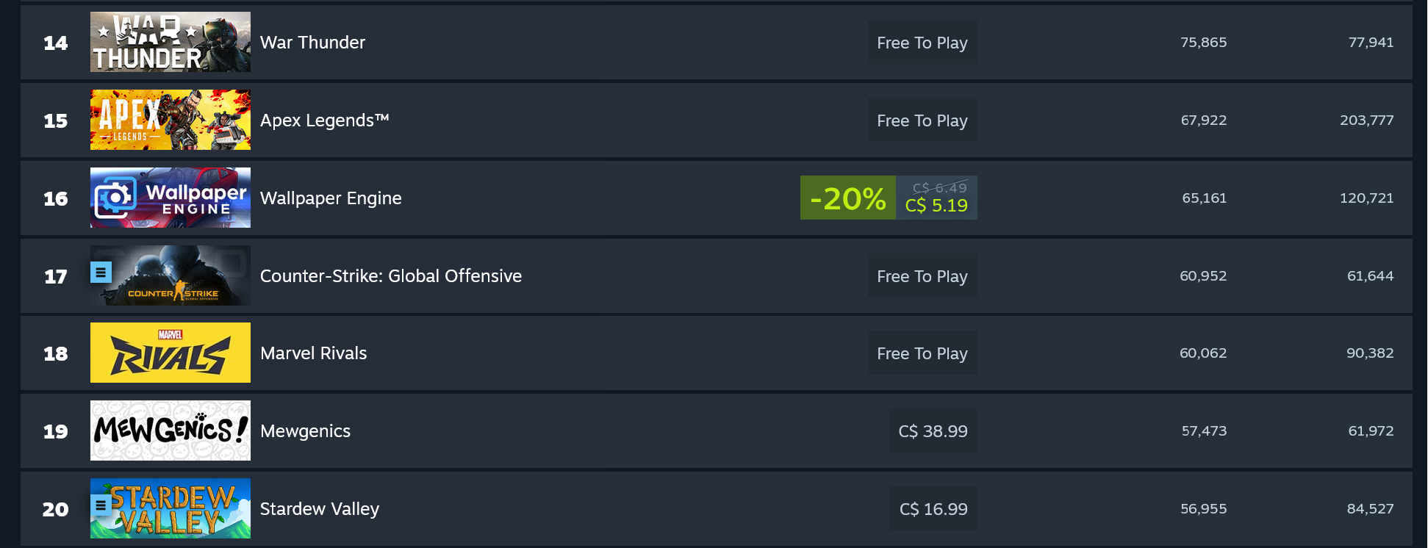Select the Apex Legends capsule image
1428x548 pixels.
pos(170,120)
